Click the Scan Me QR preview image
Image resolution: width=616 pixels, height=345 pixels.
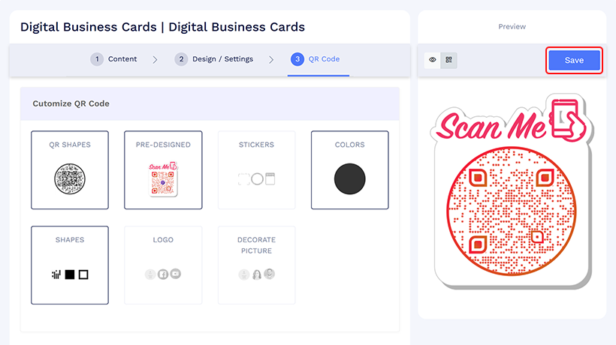point(512,191)
